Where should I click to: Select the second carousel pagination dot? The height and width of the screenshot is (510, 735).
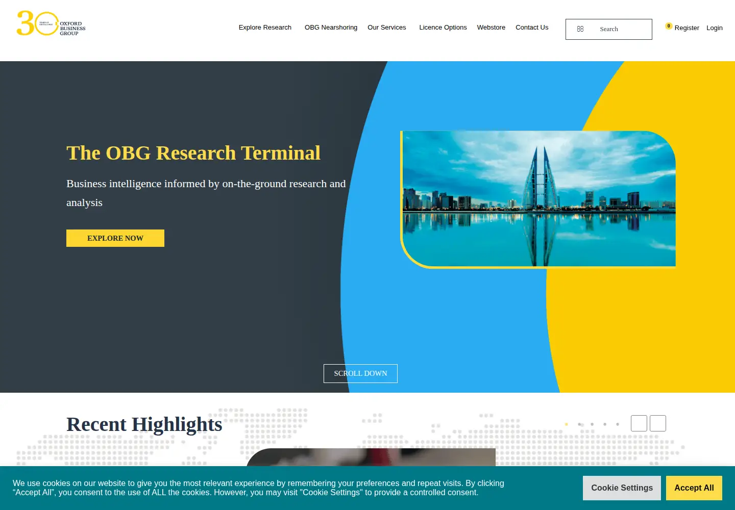coord(579,424)
